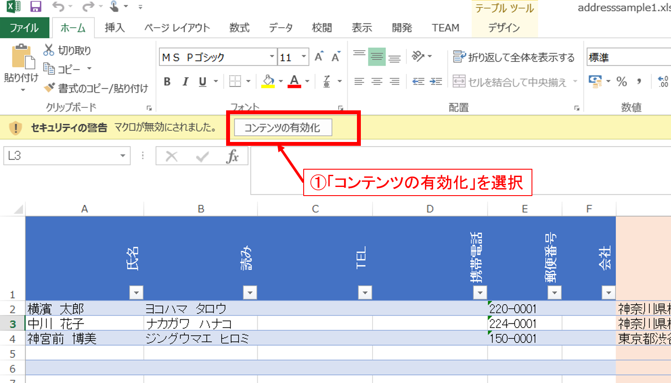Toggle bold formatting

pos(167,81)
